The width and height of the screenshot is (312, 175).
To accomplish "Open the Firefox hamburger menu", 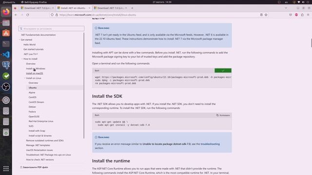I will [308, 15].
